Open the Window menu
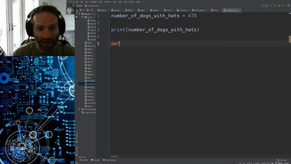This screenshot has width=291, height=164. 131,2
